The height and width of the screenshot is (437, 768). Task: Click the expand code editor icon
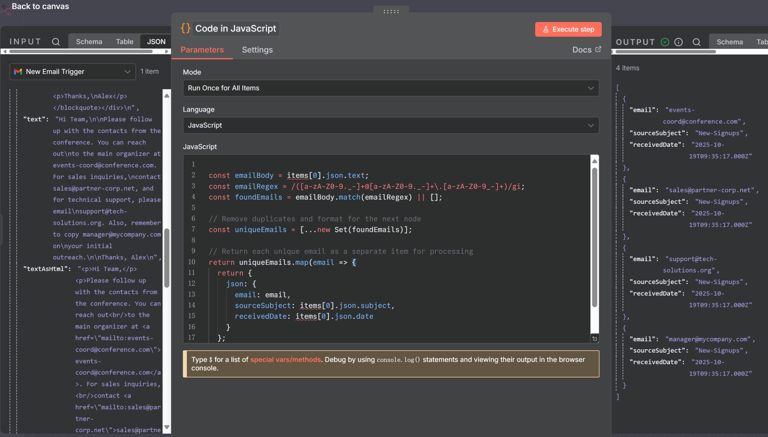(x=595, y=339)
